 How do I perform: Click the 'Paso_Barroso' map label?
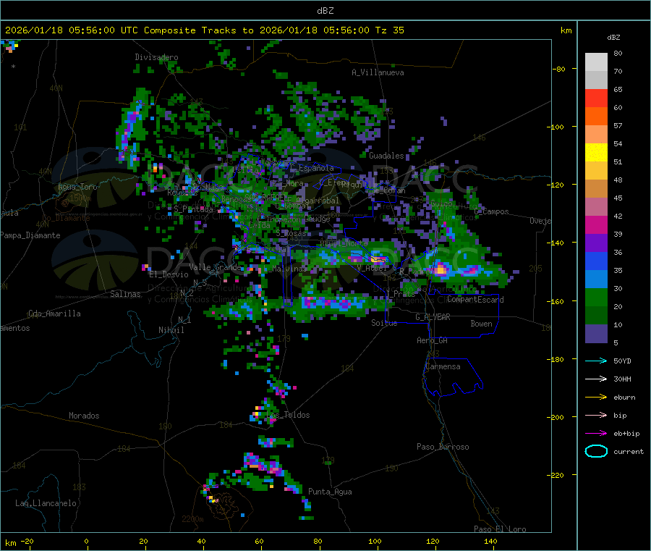[443, 447]
